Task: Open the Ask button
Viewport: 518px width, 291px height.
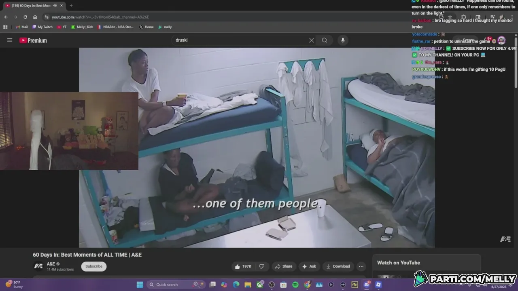Action: click(309, 266)
